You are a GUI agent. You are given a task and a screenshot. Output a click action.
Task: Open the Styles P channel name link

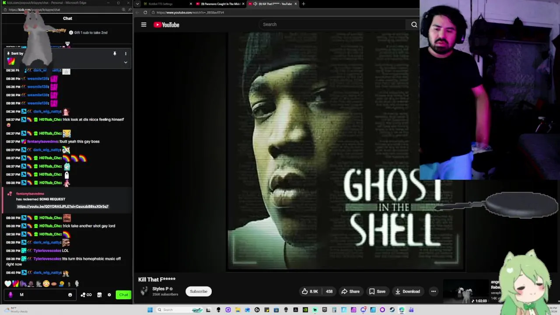pyautogui.click(x=160, y=289)
